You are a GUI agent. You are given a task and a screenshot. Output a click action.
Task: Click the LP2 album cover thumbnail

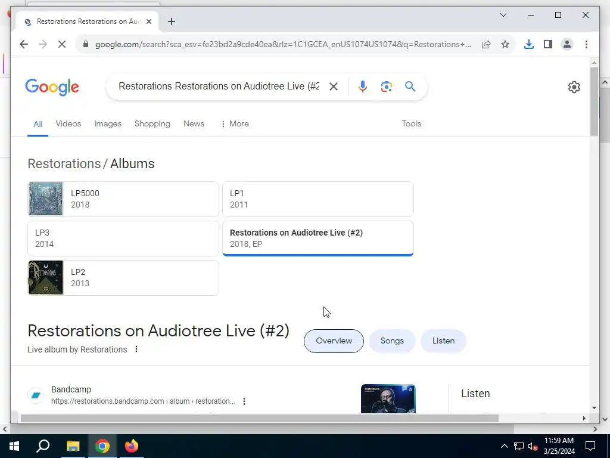pos(45,278)
